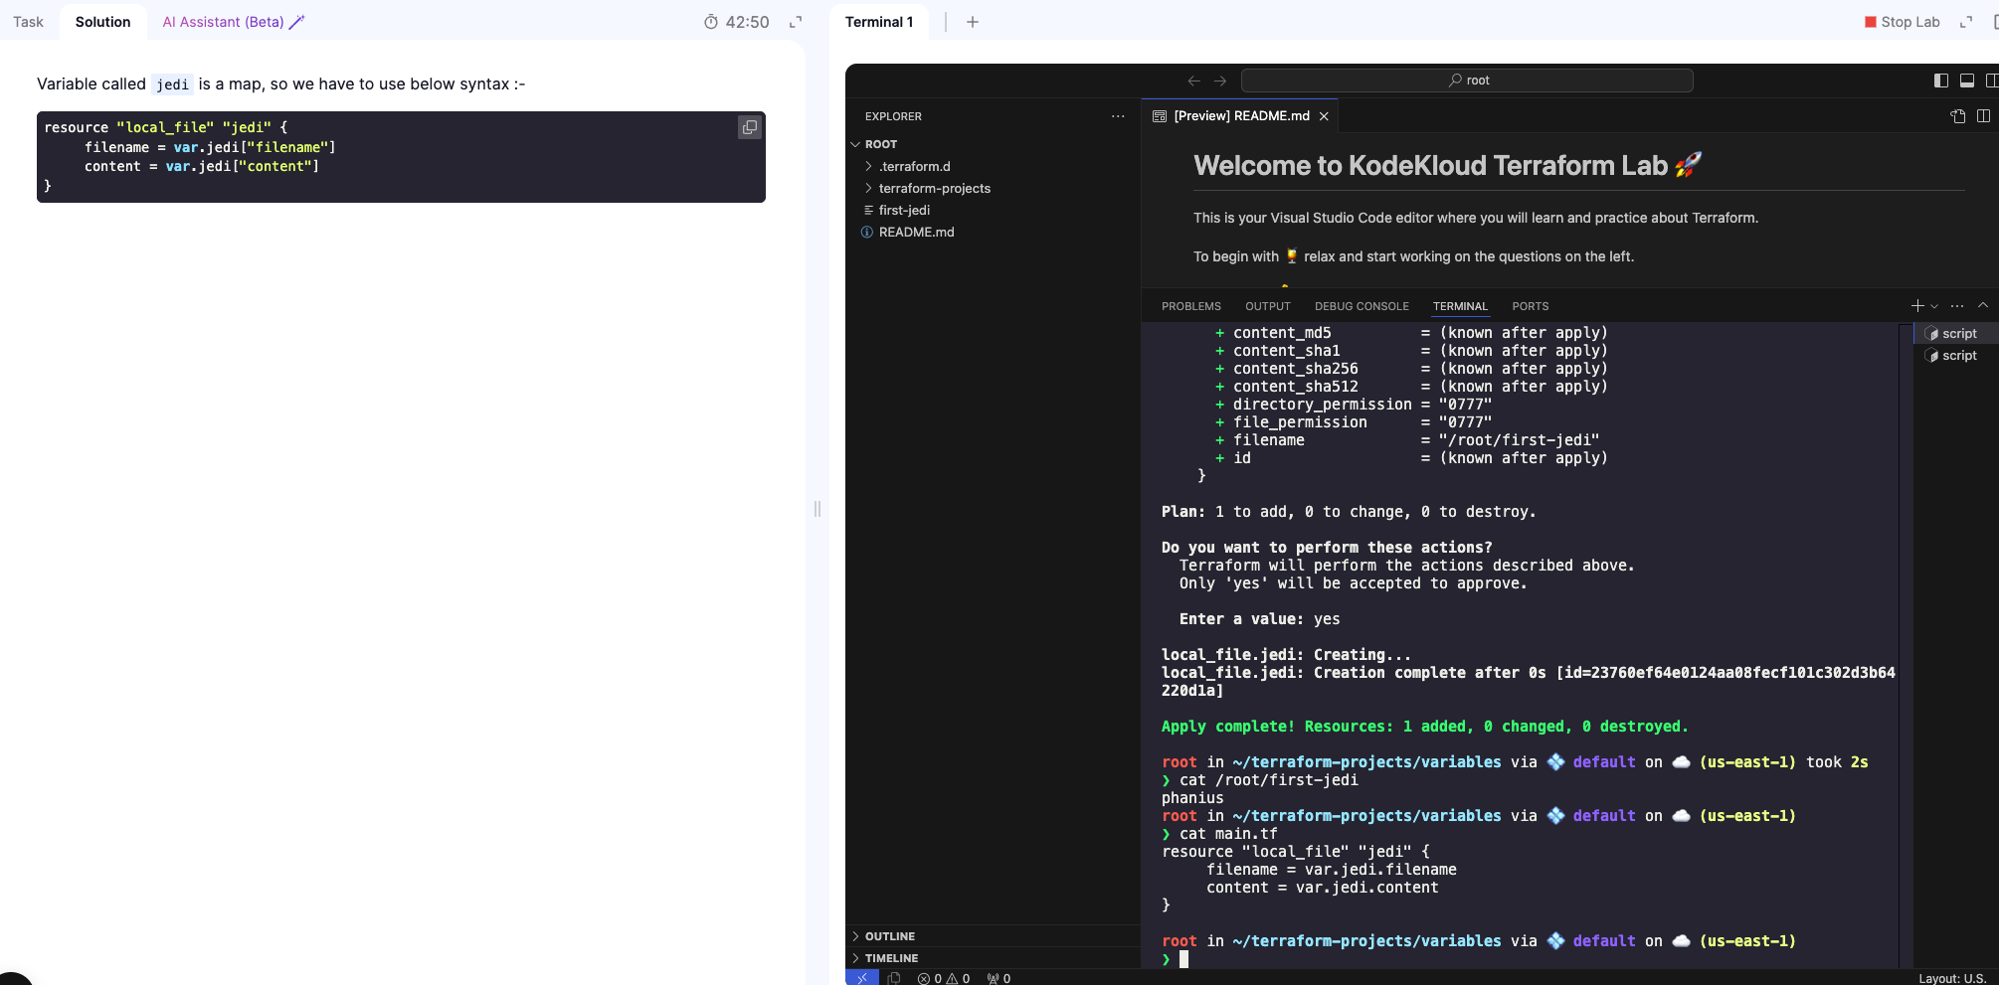Click the Stop Lab button
Image resolution: width=1999 pixels, height=985 pixels.
pyautogui.click(x=1902, y=22)
